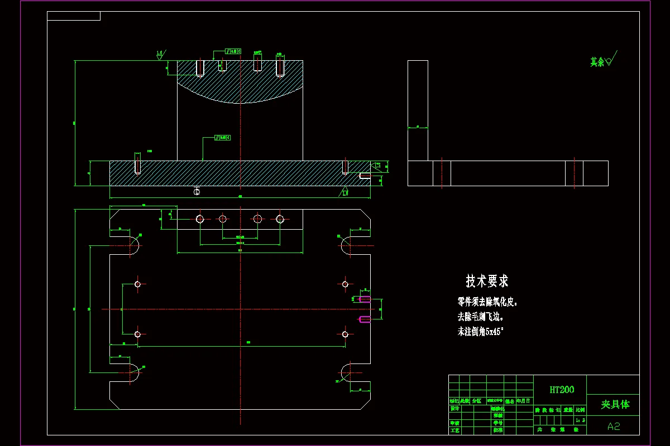Click the HT200 material designation text
The height and width of the screenshot is (446, 670).
[562, 388]
